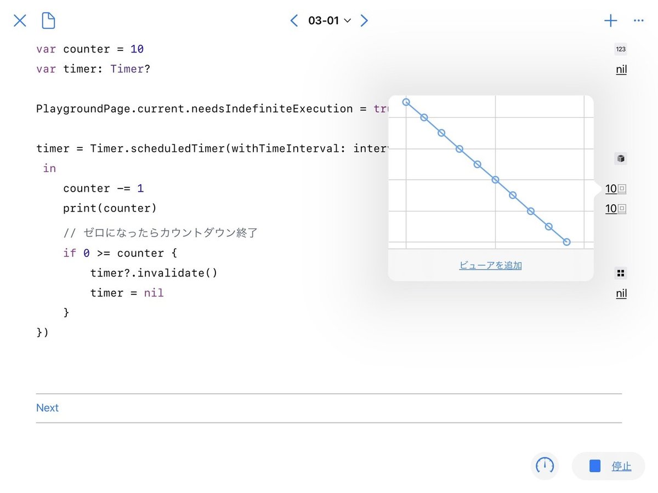
Task: Click 10回 result beside counter -= 1
Action: [615, 189]
